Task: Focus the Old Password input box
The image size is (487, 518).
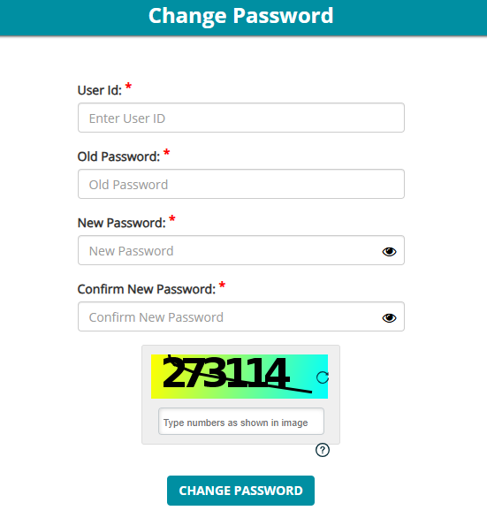Action: point(241,184)
